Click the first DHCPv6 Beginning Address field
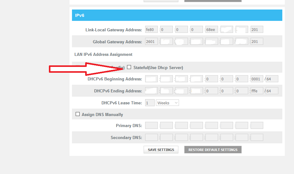 point(151,79)
